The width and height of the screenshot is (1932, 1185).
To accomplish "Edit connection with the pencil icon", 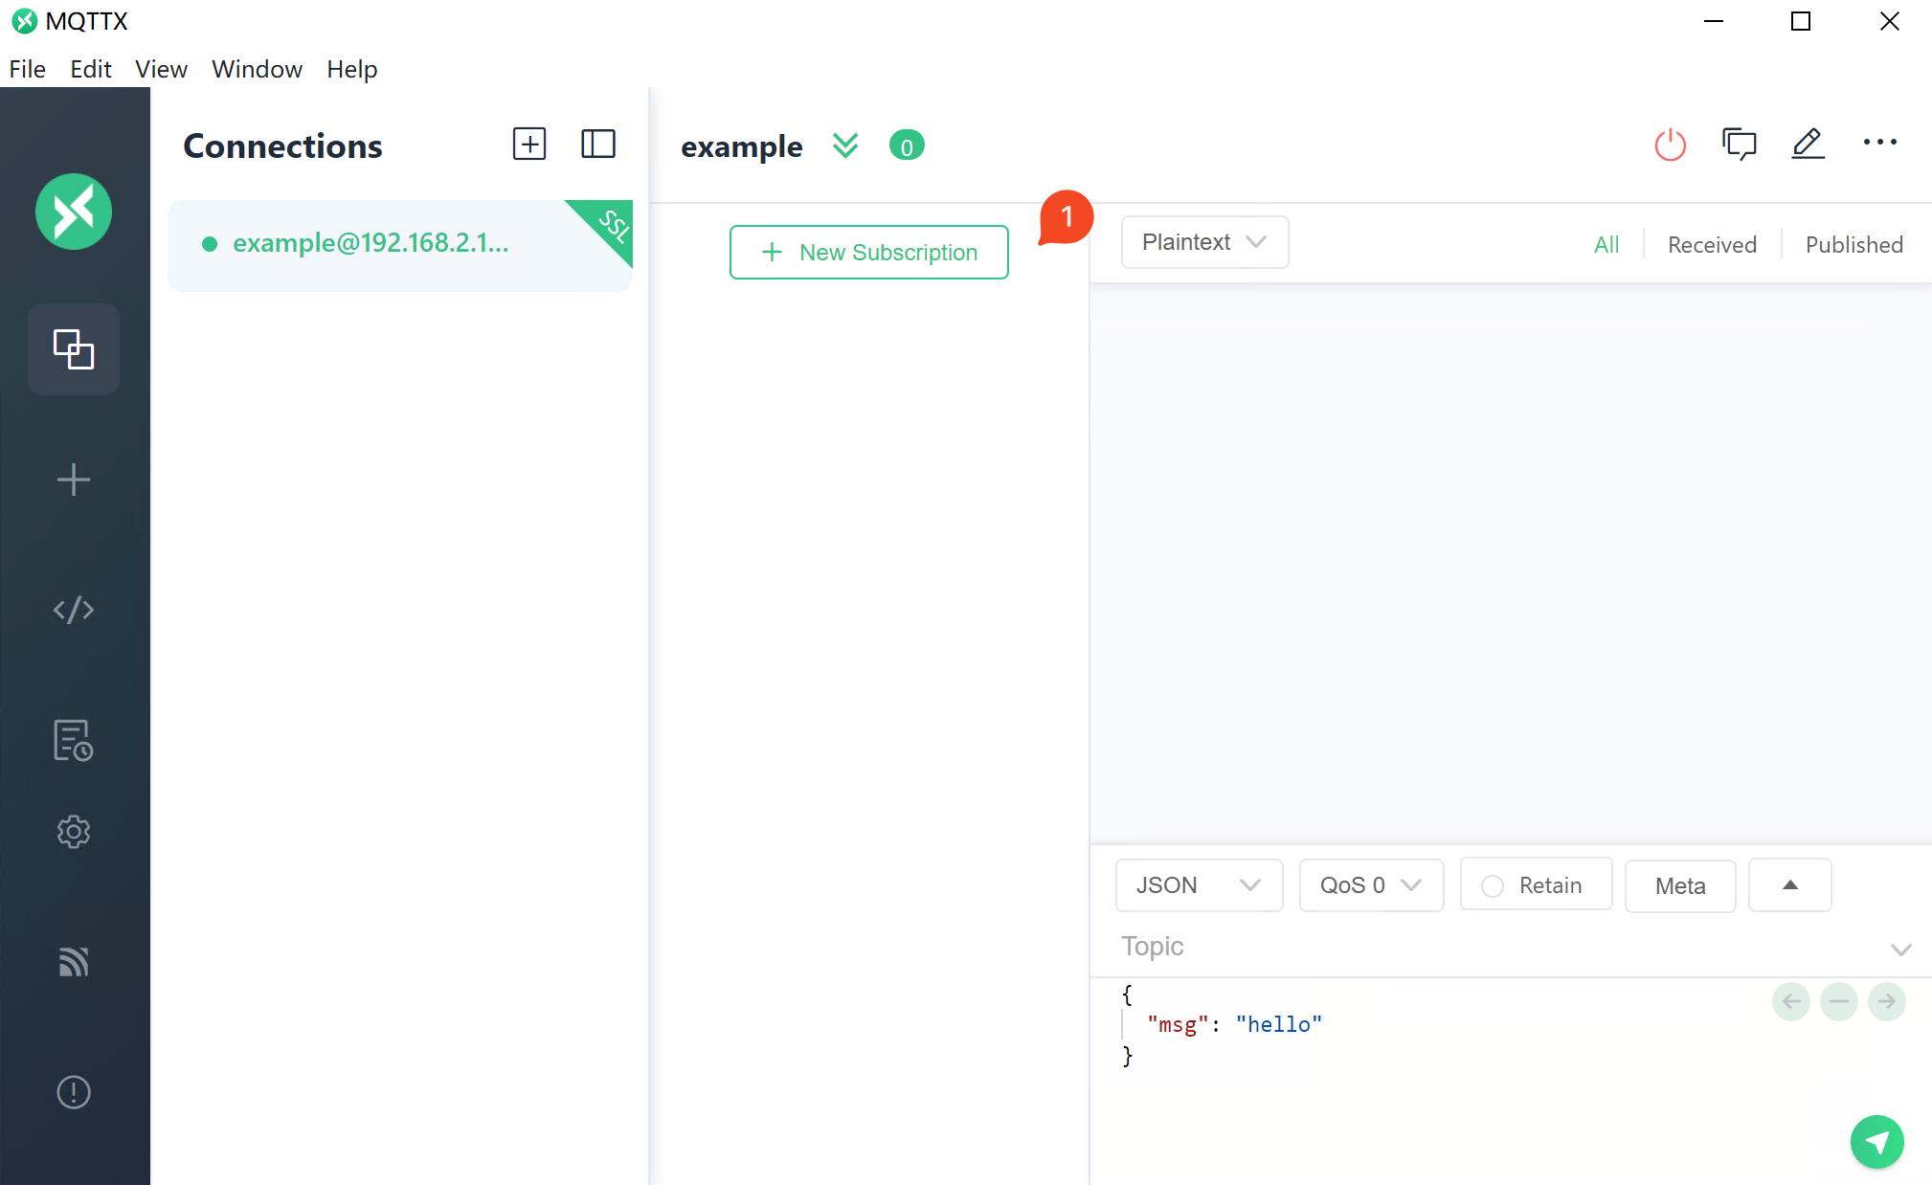I will click(1808, 145).
